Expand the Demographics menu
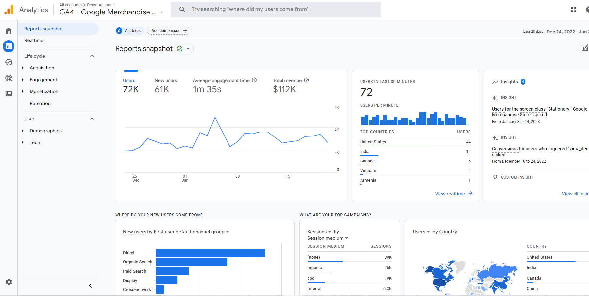The height and width of the screenshot is (296, 589). point(23,131)
